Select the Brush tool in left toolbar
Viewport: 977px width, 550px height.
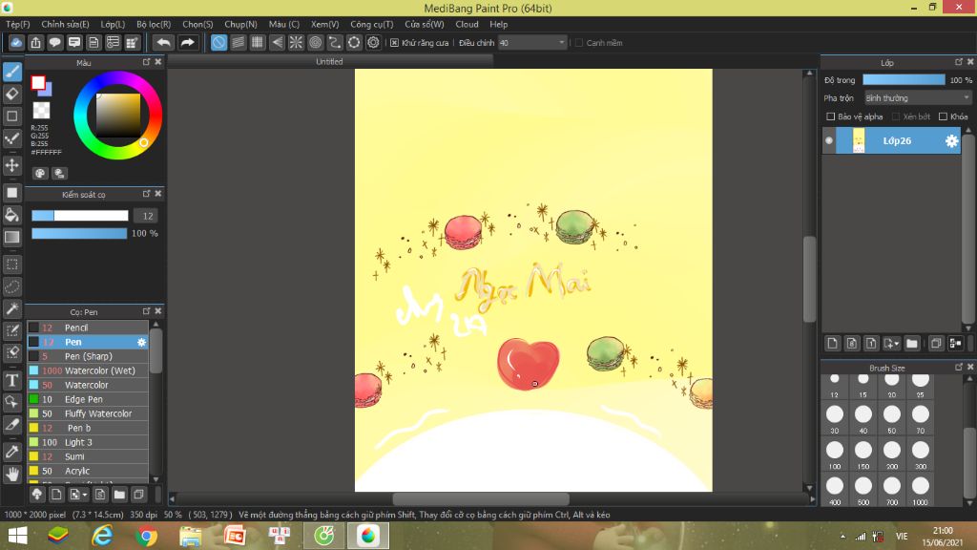coord(11,72)
